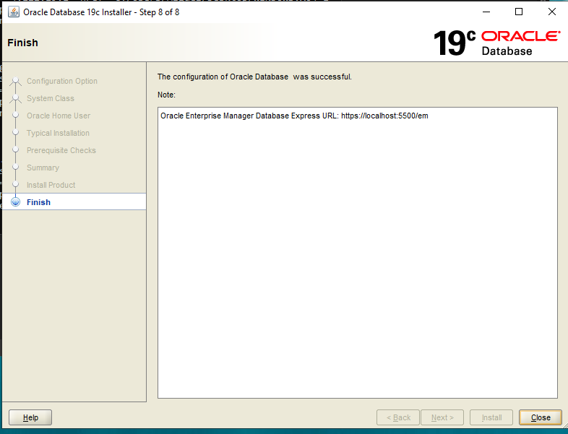
Task: Click the Close button to exit installer
Action: pos(540,417)
